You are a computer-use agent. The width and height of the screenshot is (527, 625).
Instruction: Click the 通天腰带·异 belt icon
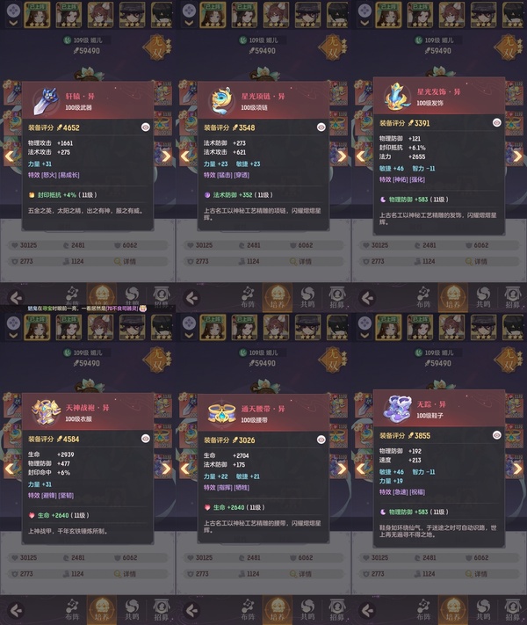click(221, 413)
